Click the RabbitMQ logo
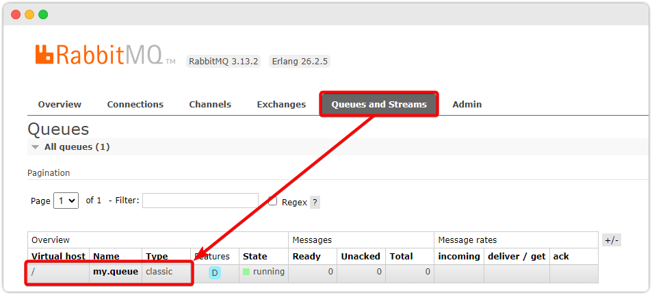Screen dimensions: 652x295 [x=105, y=55]
